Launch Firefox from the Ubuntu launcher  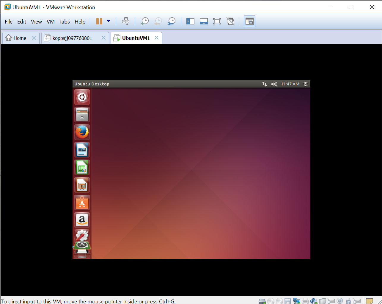(82, 132)
